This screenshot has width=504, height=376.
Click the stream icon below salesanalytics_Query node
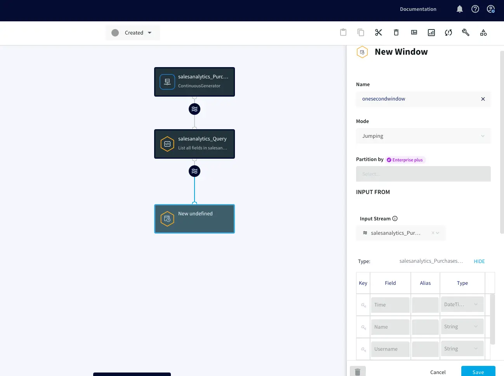tap(195, 171)
